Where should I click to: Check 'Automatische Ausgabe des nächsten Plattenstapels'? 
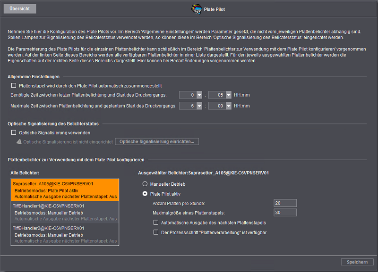click(157, 223)
